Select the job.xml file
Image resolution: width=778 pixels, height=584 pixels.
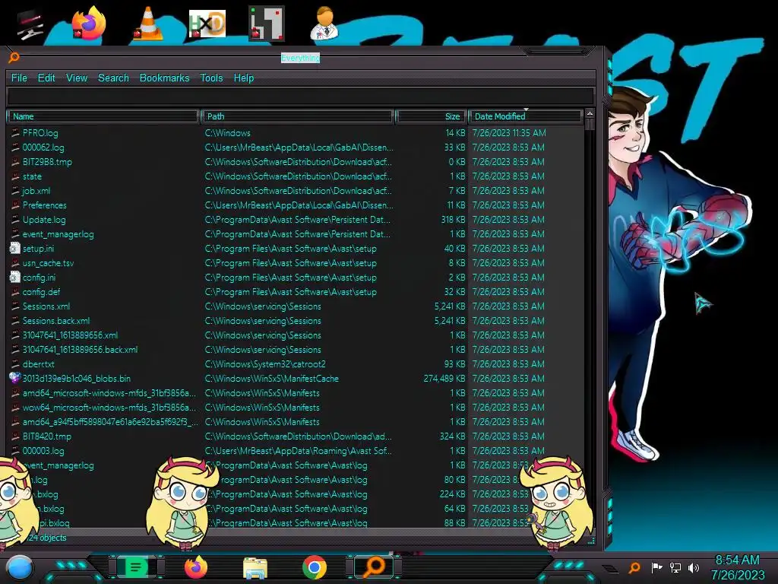(x=36, y=191)
